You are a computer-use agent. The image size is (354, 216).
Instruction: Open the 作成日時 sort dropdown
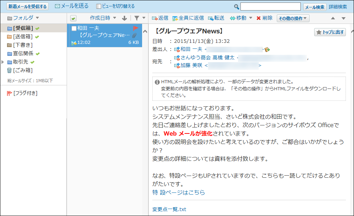(x=103, y=18)
